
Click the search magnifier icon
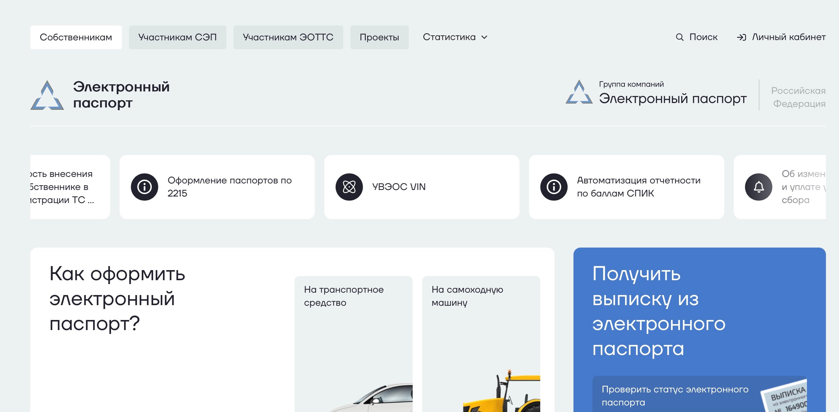[x=679, y=37]
